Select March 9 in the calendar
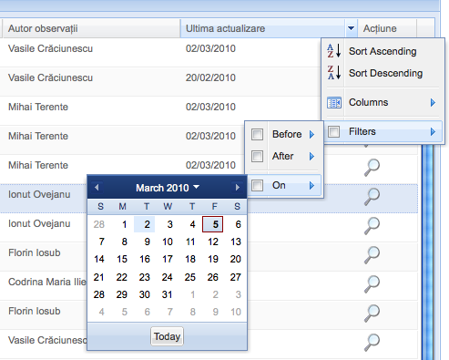The width and height of the screenshot is (449, 360). pos(145,242)
